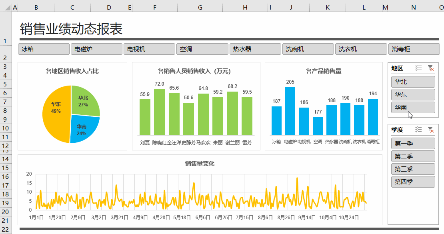Viewport: 444px width, 234px height.
Task: Filter by 华东 region
Action: [x=413, y=95]
